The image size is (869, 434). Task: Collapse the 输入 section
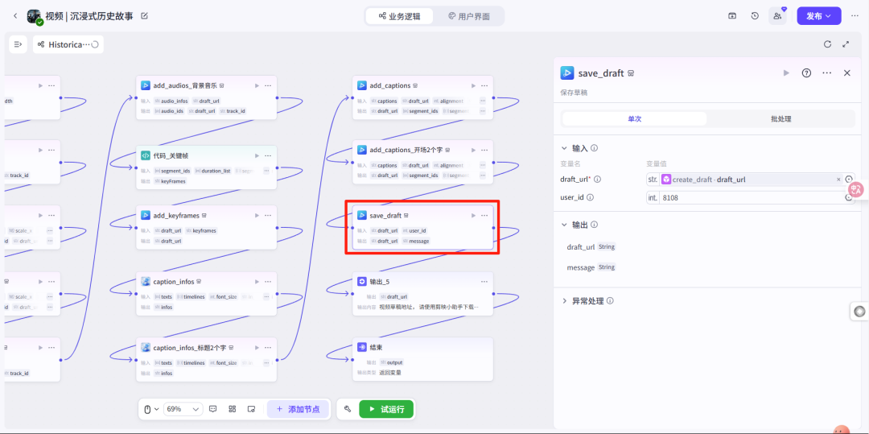click(564, 148)
